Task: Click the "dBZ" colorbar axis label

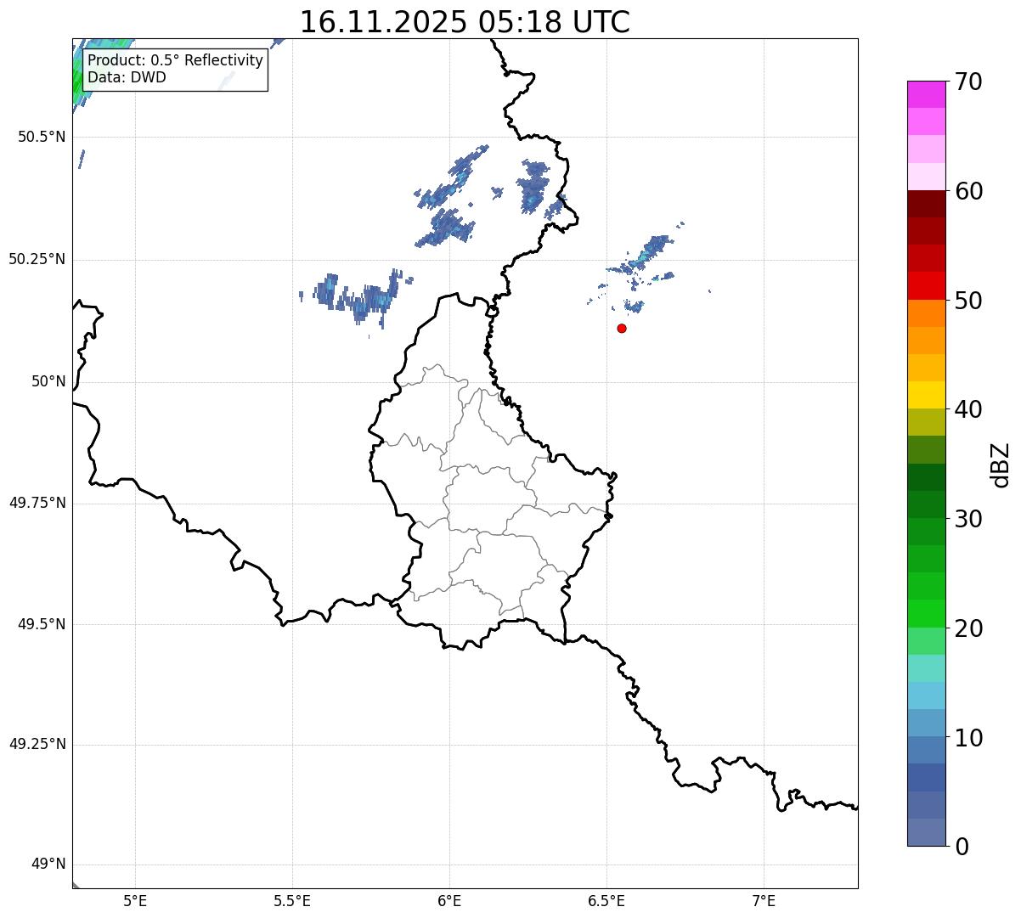Action: 1001,465
